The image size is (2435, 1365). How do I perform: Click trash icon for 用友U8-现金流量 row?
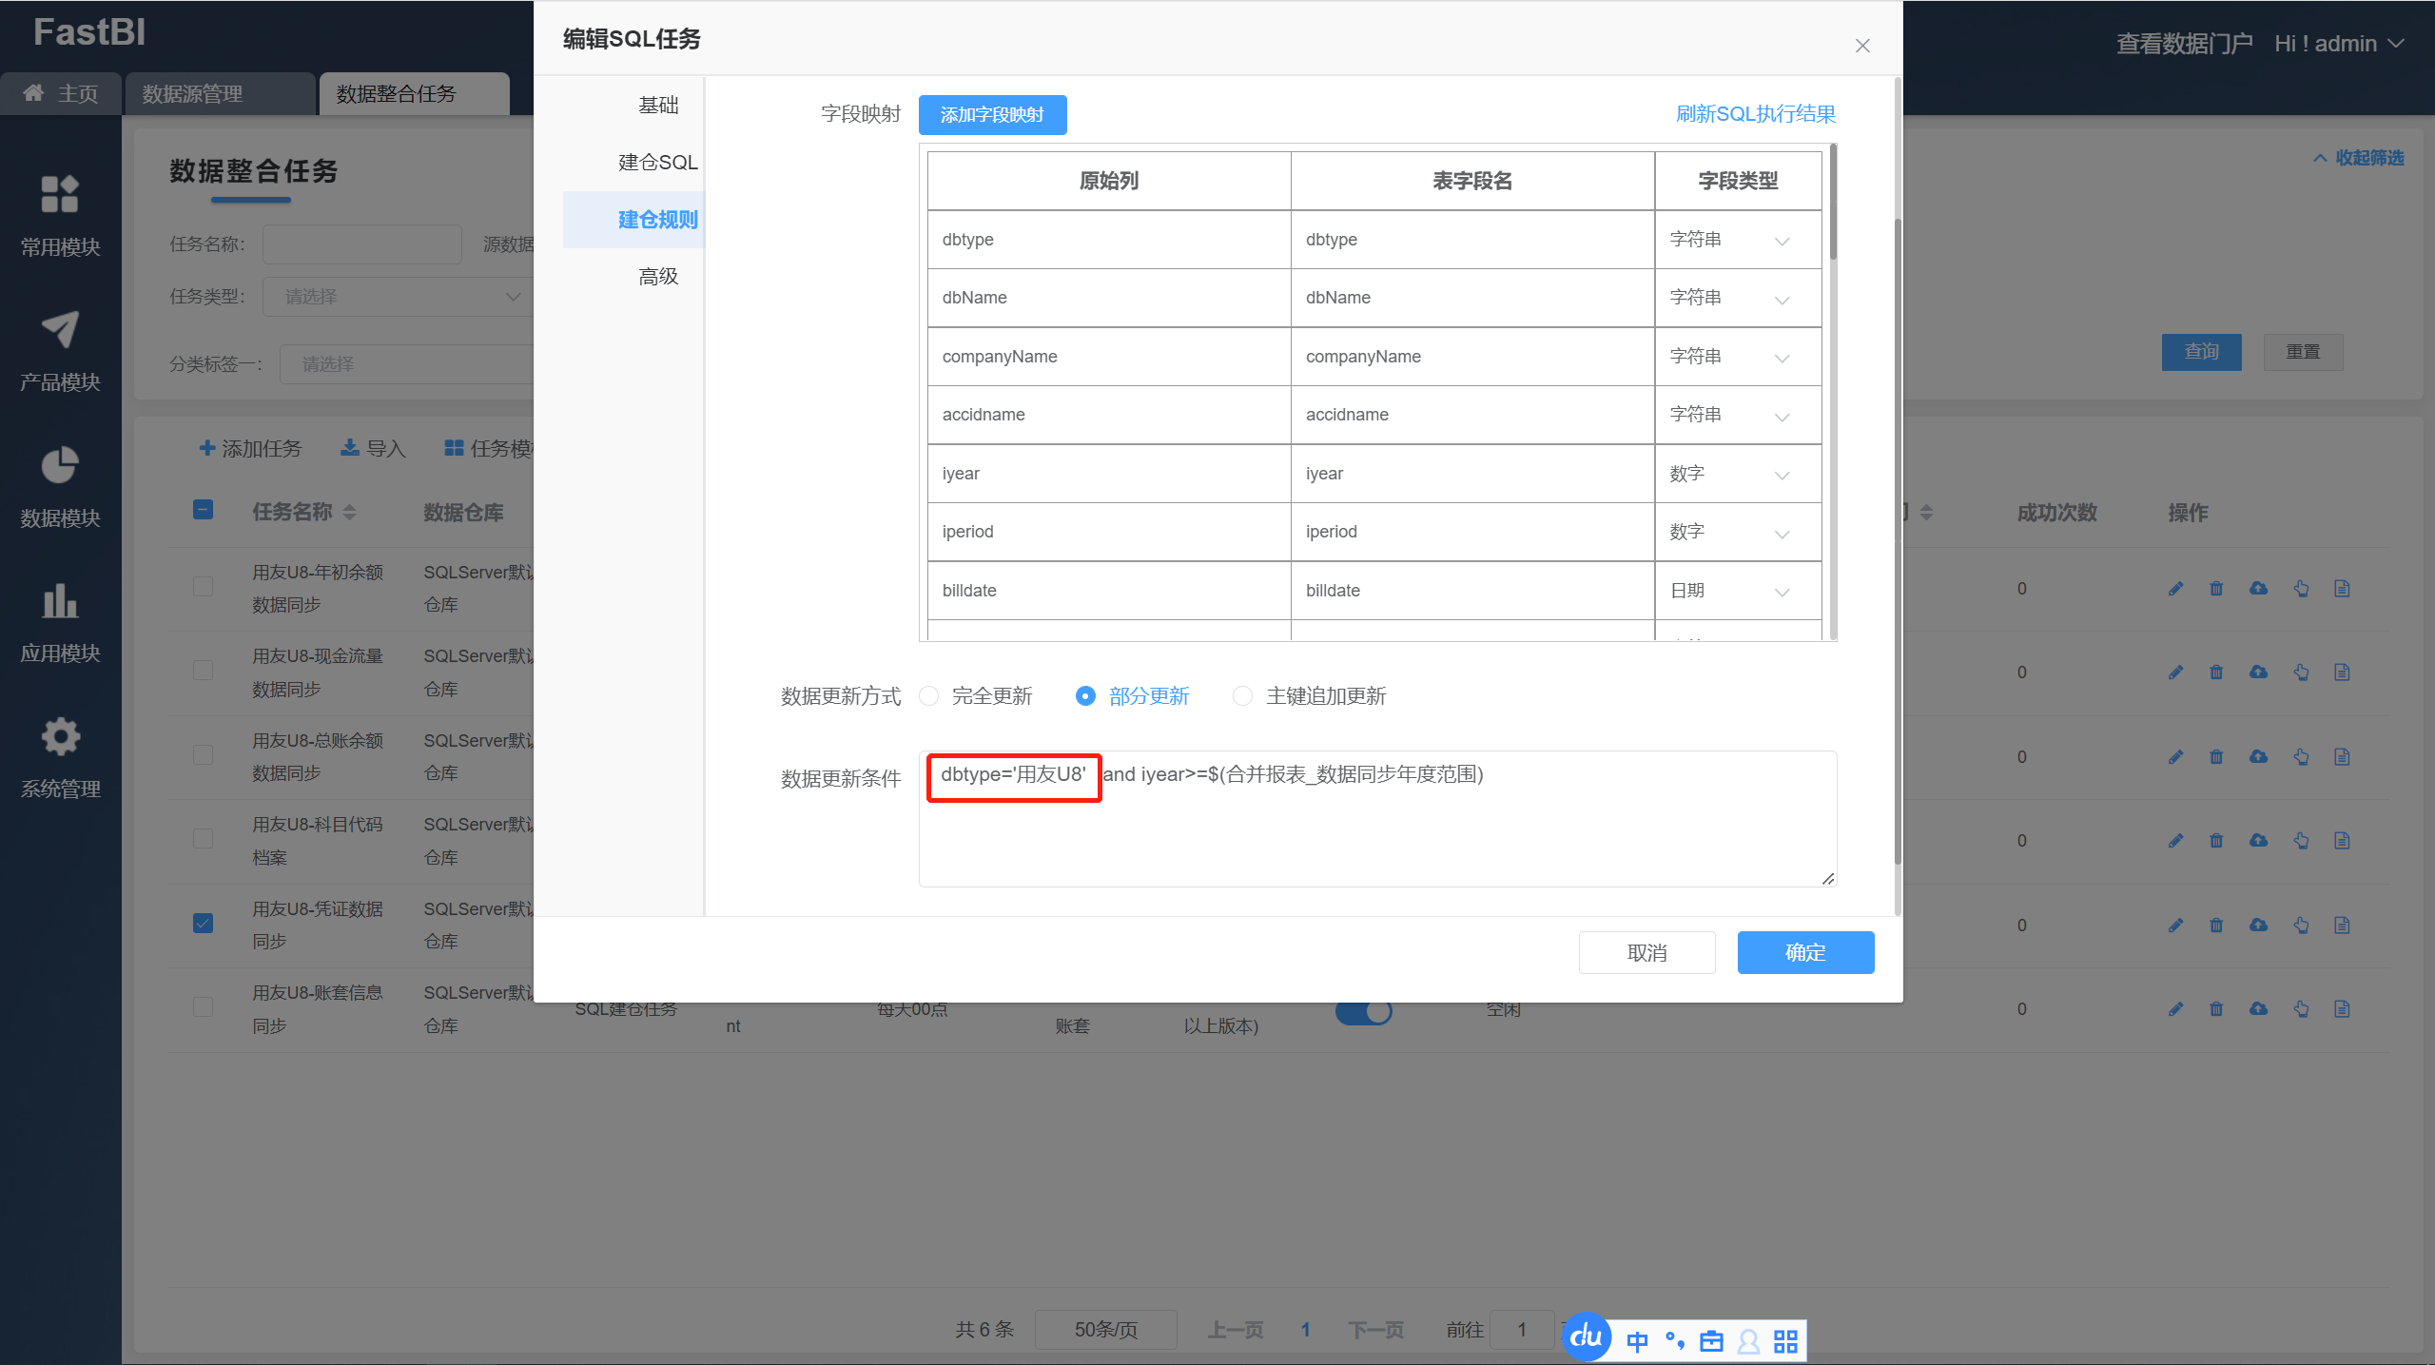2216,673
